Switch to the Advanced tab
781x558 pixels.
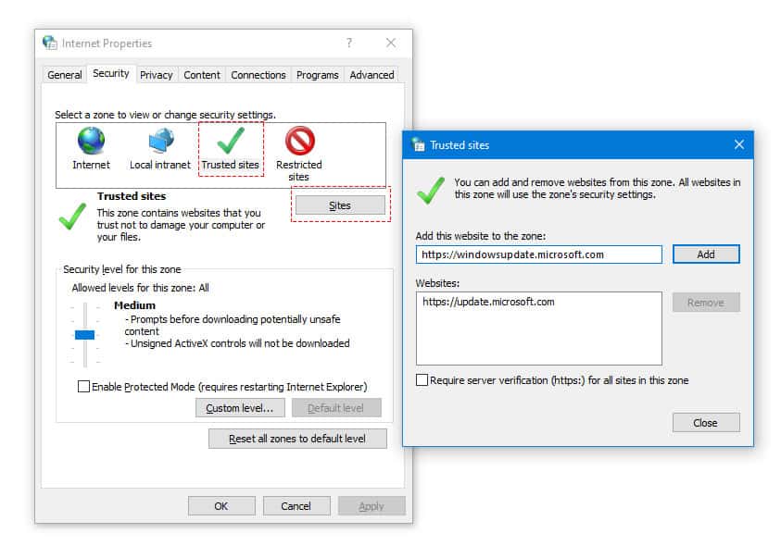372,75
